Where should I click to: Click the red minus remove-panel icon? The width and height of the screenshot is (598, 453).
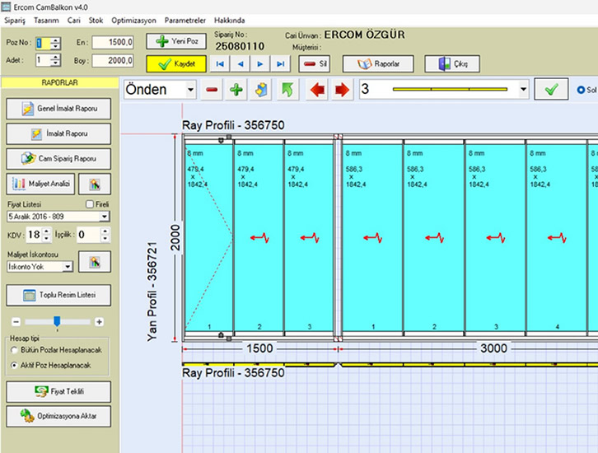tap(213, 90)
